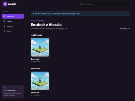
Task: Click the Entdecke kleine Spiele description text
Action: pyautogui.click(x=12, y=94)
